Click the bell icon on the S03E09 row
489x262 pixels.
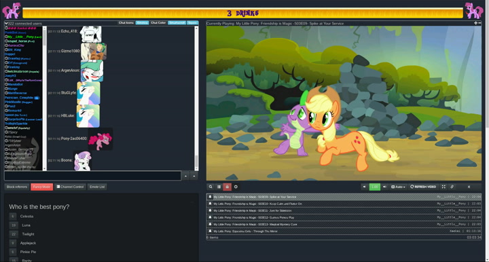[x=210, y=197]
